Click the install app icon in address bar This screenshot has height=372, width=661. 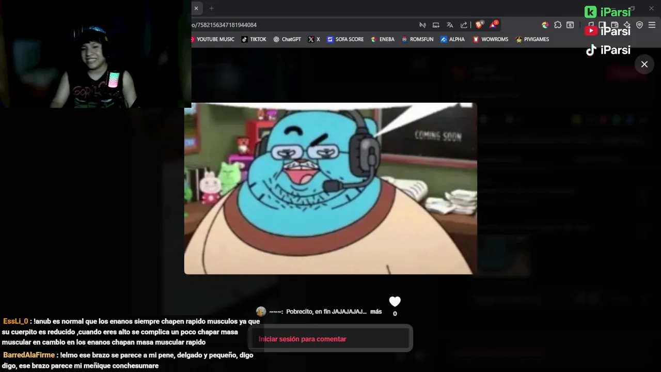click(x=436, y=25)
